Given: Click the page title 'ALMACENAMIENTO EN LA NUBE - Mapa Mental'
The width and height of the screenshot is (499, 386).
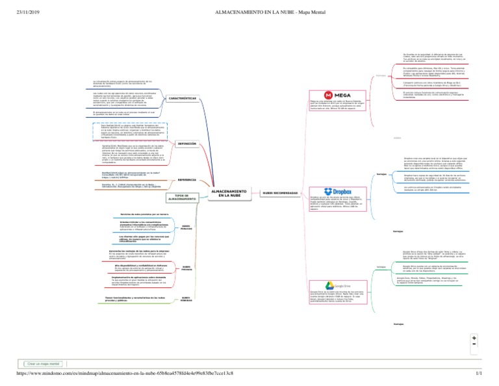Looking at the screenshot, I should [270, 12].
